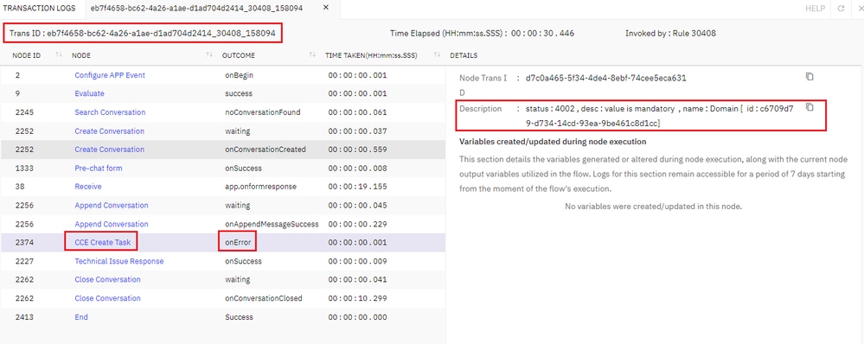Copy the Node Trans ID value

810,77
